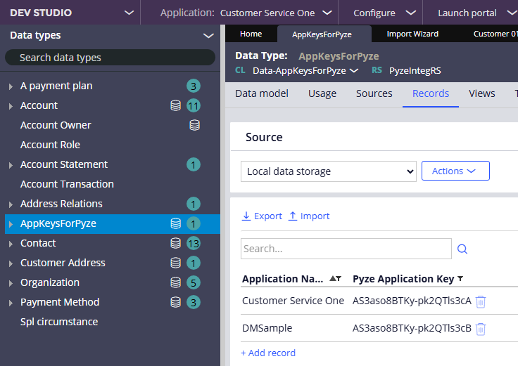This screenshot has height=366, width=518.
Task: Delete the Customer Service One record
Action: point(481,301)
